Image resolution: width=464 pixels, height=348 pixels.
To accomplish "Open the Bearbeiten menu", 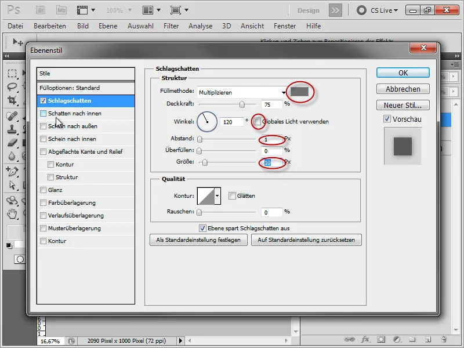I will pos(50,26).
